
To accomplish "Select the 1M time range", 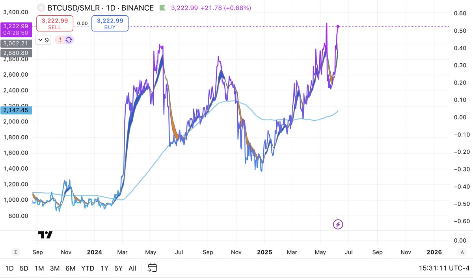I will [39, 268].
